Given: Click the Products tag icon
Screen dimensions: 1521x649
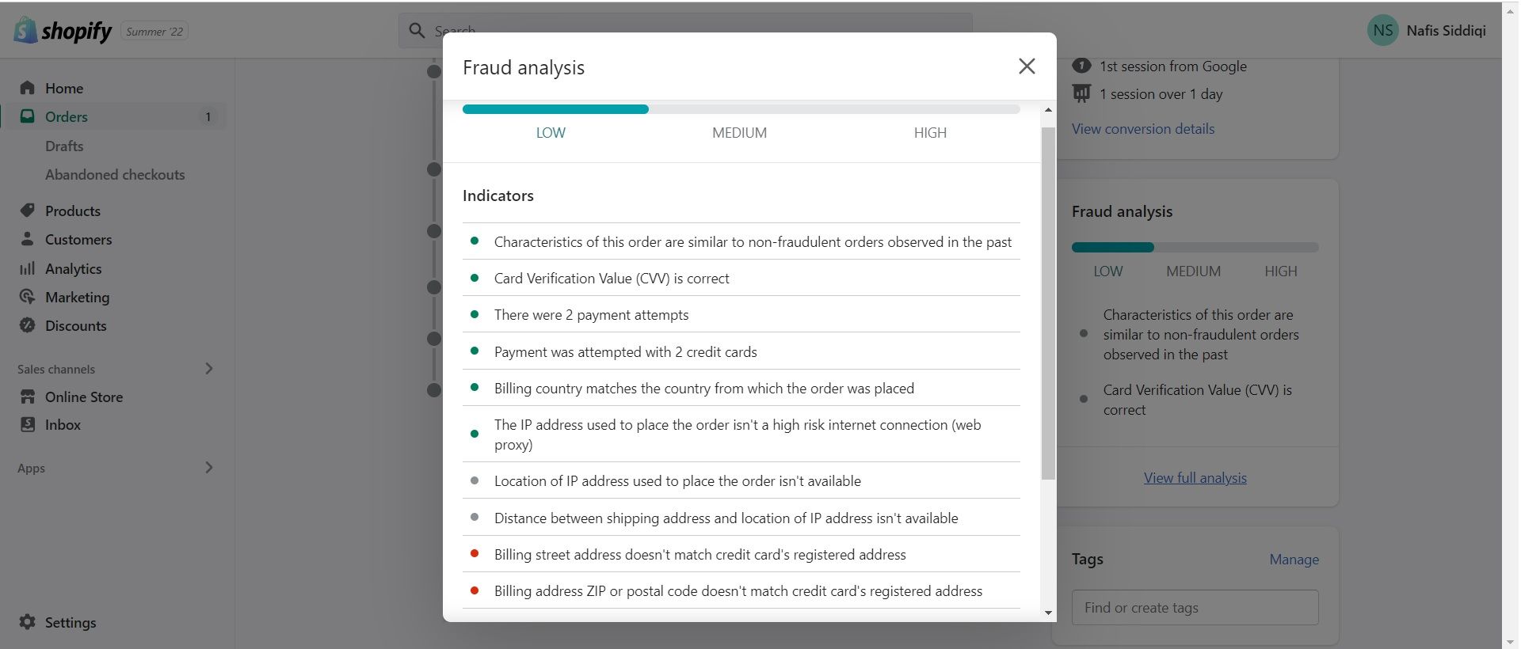Looking at the screenshot, I should (x=28, y=211).
